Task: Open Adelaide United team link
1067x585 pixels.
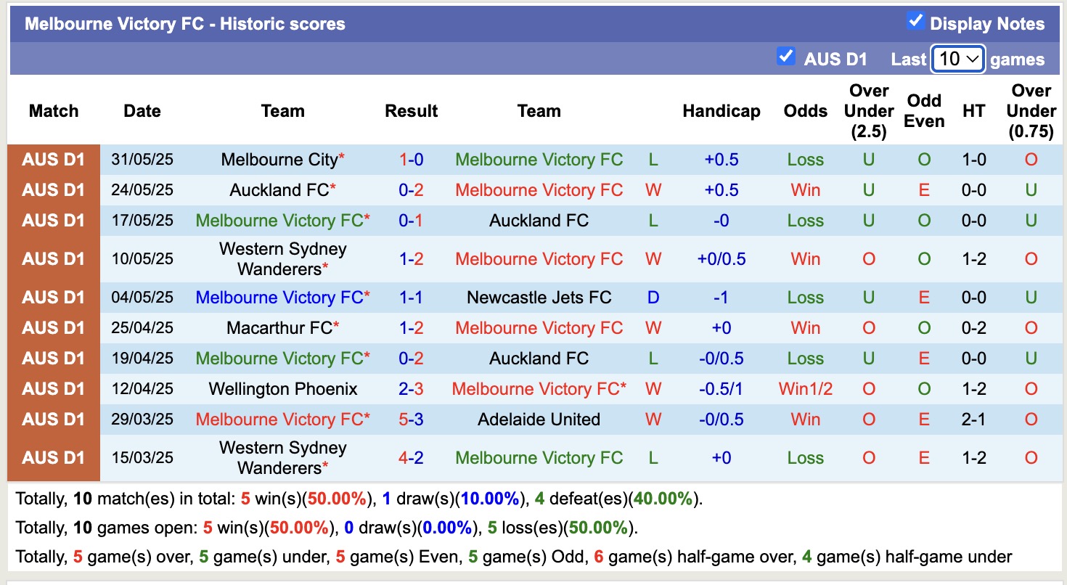Action: 539,419
